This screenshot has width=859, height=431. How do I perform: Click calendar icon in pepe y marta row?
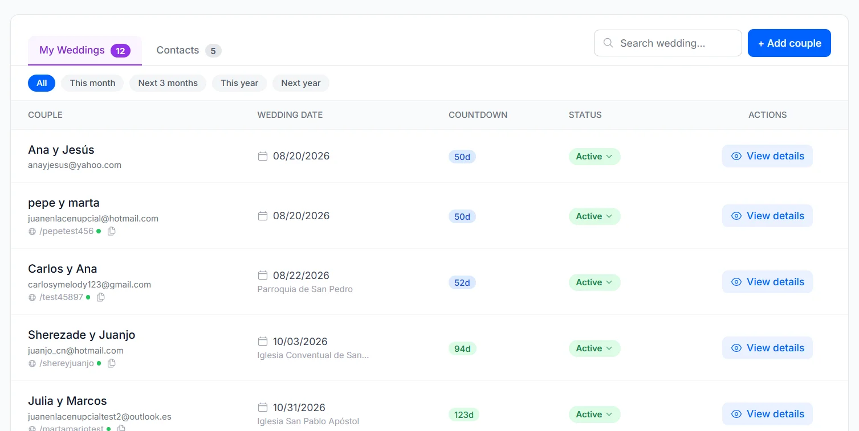(263, 216)
